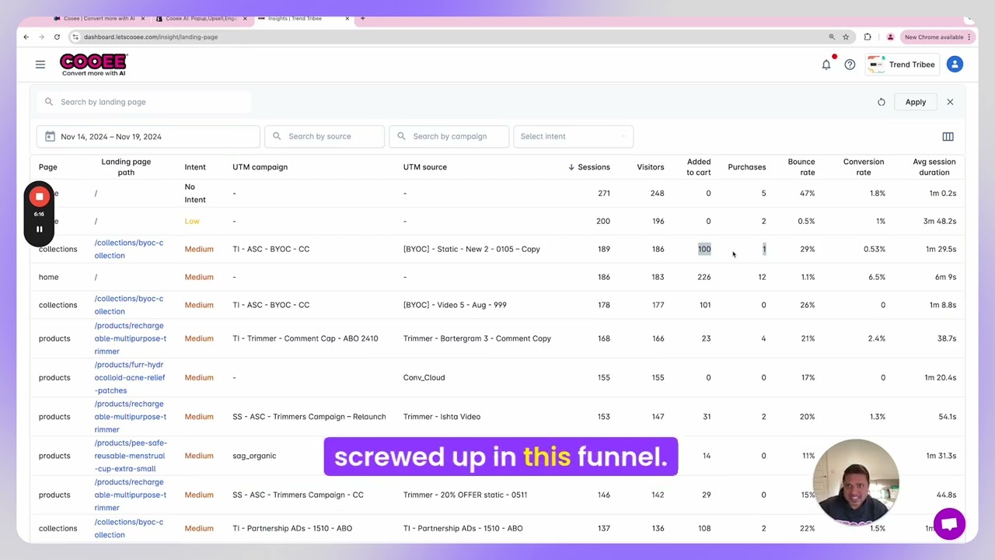Open rechargeable trimmer link in 153 sessions row
995x560 pixels.
pyautogui.click(x=130, y=416)
